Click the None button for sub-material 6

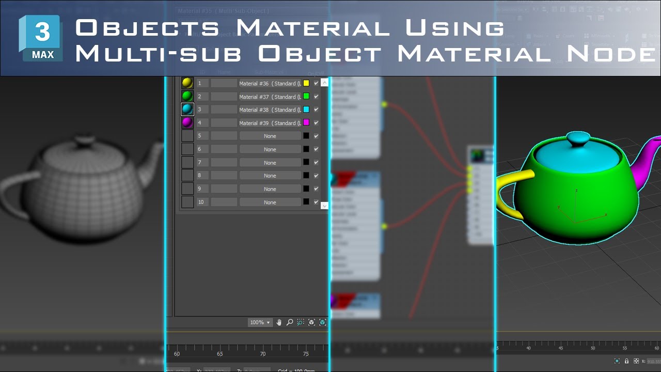pyautogui.click(x=270, y=149)
